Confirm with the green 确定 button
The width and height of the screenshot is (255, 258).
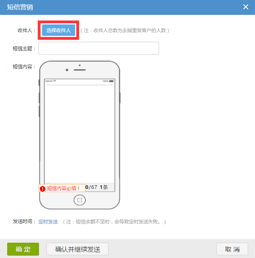tap(23, 249)
